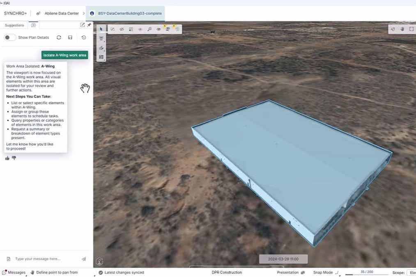Expand the Abilene Data Center breadcrumb chevron
This screenshot has height=277, width=416.
pos(83,13)
